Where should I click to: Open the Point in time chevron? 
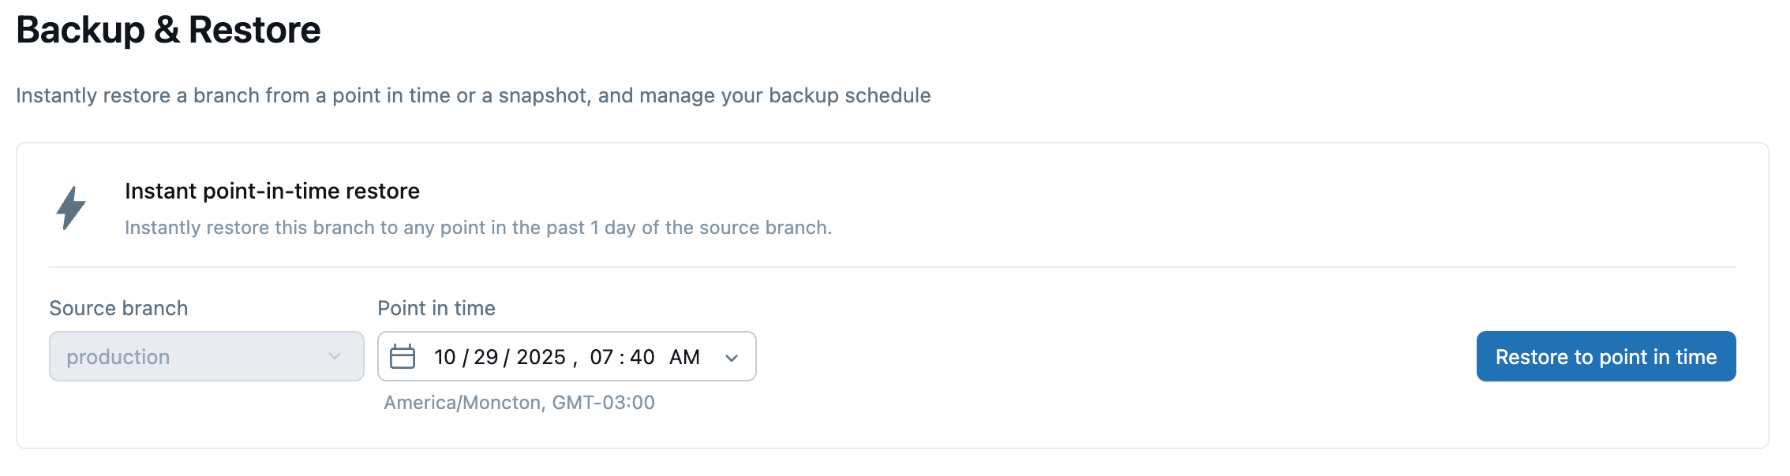coord(732,358)
